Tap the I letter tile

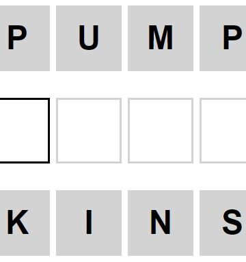pos(89,223)
